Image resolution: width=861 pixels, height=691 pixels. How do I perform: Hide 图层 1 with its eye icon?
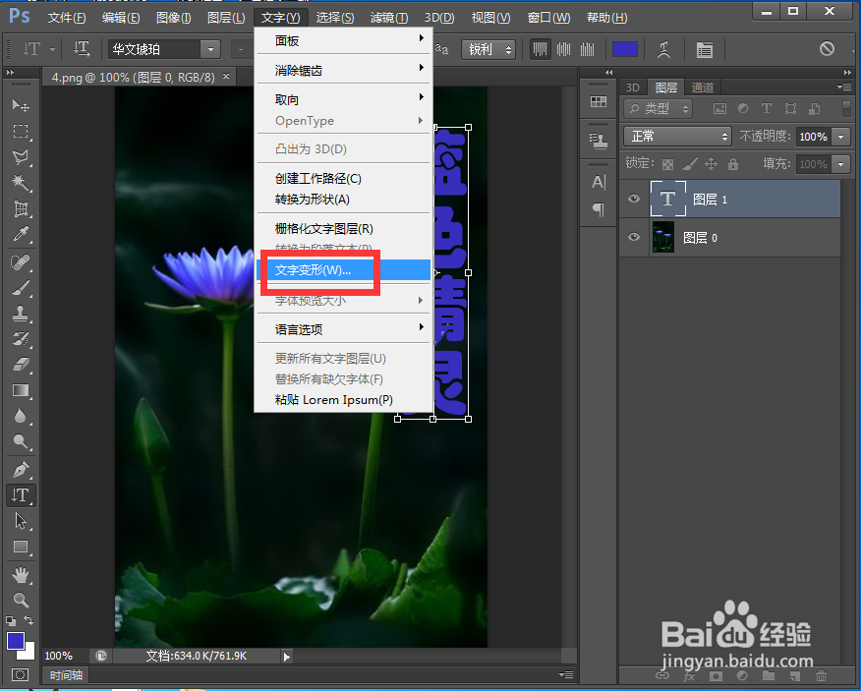pos(634,199)
